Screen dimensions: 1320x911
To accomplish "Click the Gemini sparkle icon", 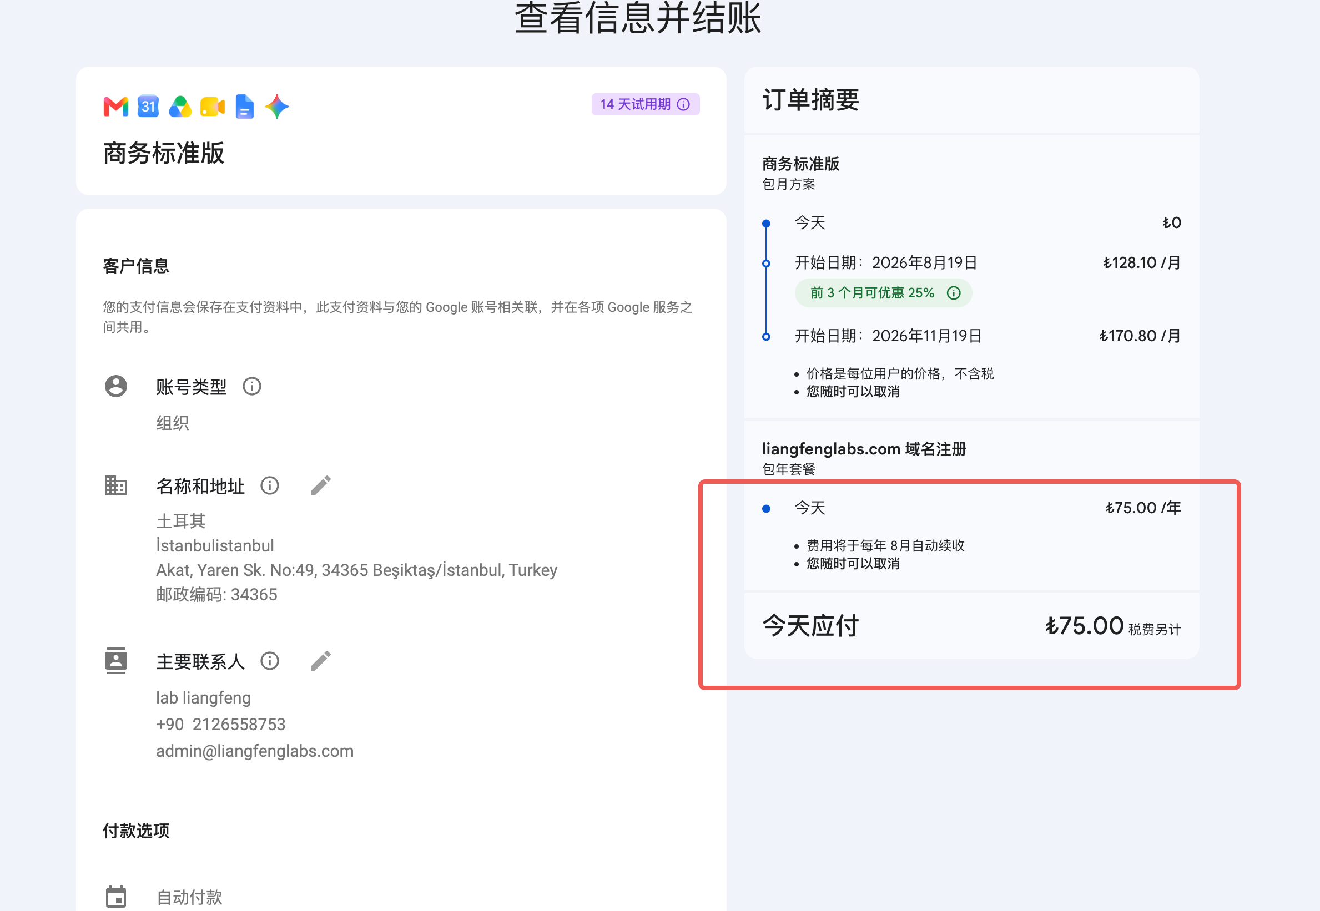I will click(277, 107).
